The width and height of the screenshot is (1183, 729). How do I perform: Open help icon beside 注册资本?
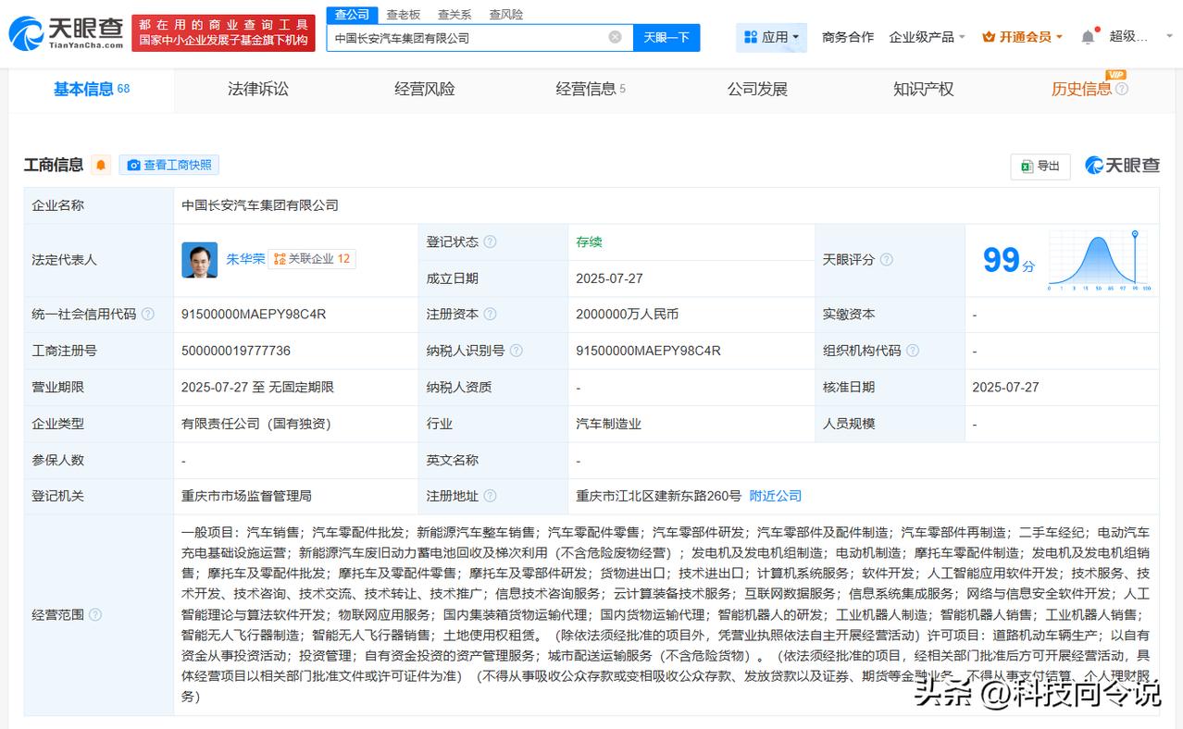coord(490,315)
